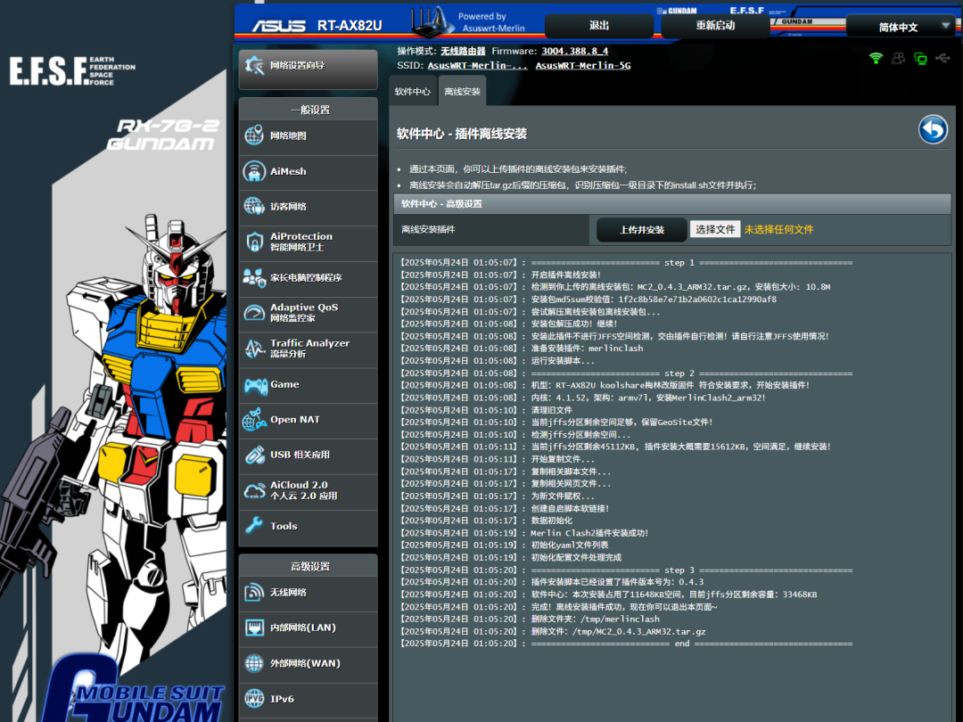Image resolution: width=963 pixels, height=722 pixels.
Task: Open the Open NAT menu item
Action: (309, 420)
